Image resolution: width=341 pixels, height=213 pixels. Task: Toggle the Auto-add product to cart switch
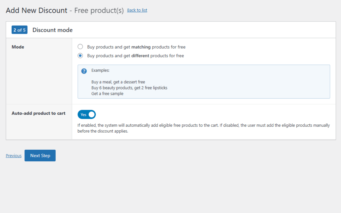pyautogui.click(x=87, y=114)
